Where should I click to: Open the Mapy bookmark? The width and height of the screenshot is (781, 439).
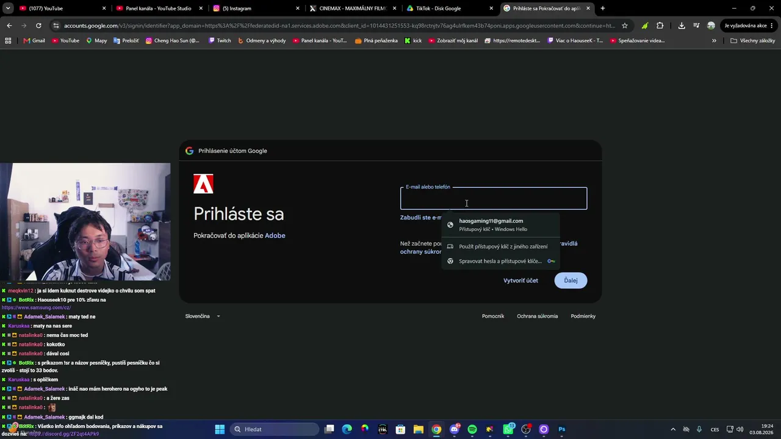click(x=96, y=41)
